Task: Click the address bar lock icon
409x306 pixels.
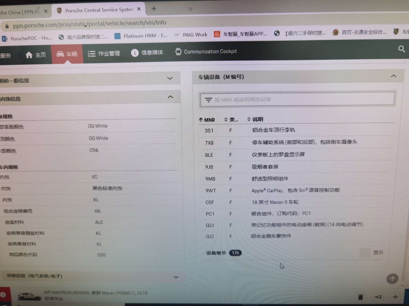Action: (x=7, y=26)
